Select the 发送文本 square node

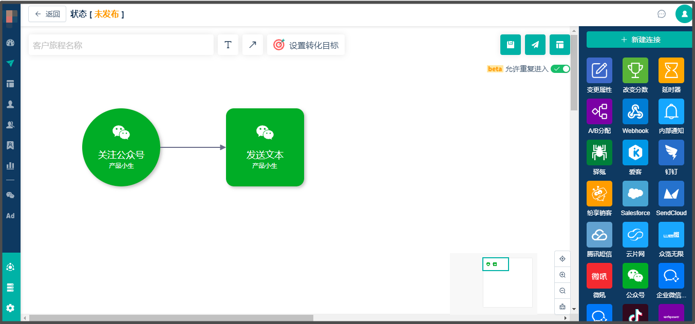(265, 147)
